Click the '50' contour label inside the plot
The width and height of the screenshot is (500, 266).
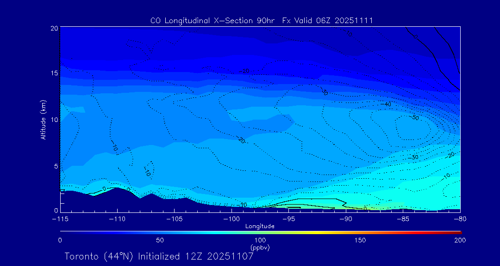(x=415, y=118)
